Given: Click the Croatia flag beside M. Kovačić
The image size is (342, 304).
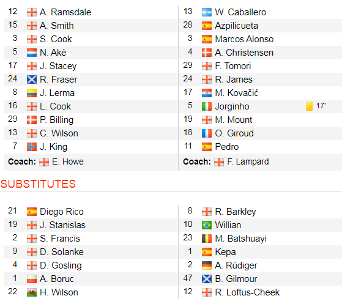Looking at the screenshot, I should [206, 93].
